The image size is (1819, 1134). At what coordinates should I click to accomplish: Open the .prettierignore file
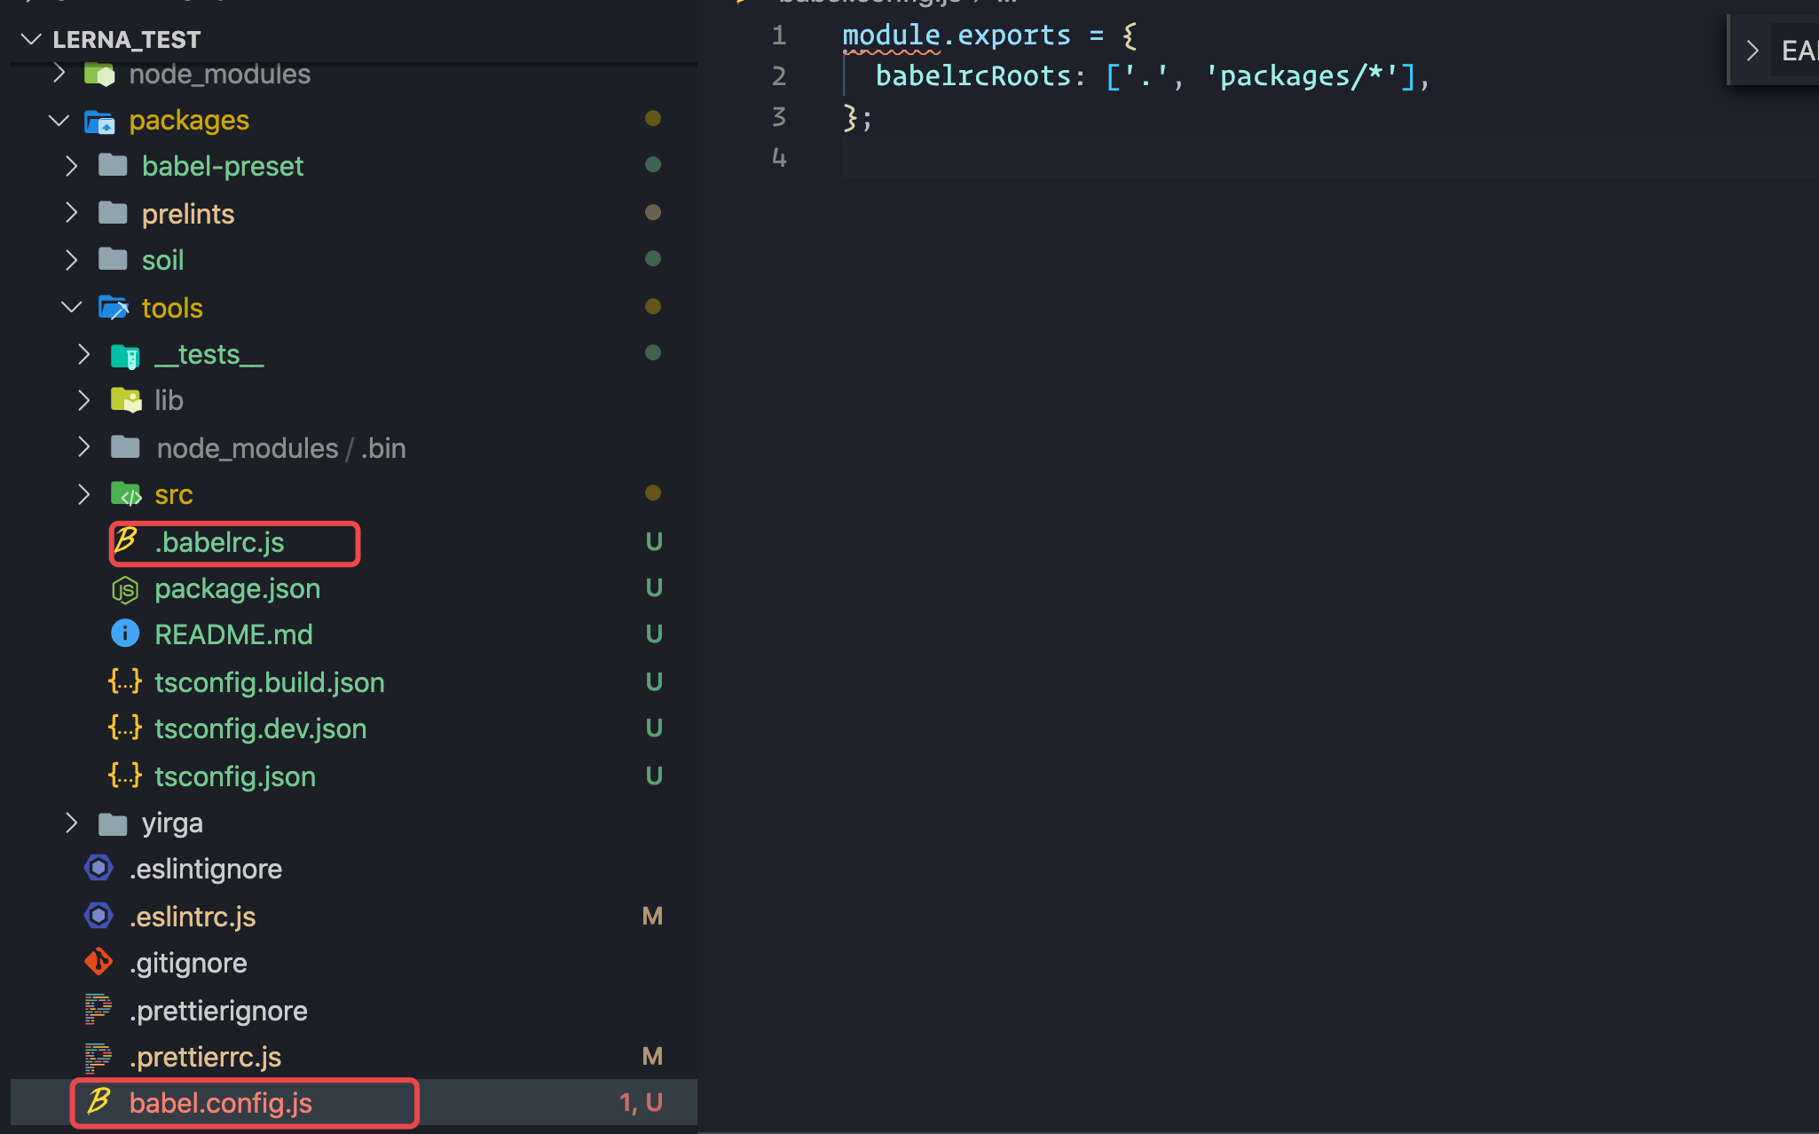click(x=218, y=1011)
